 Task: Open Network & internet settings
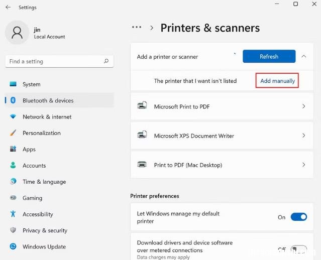59,117
